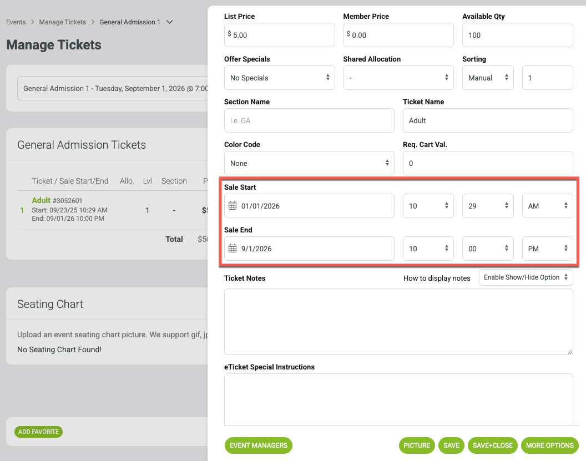Focus the Section Name field
Image resolution: width=586 pixels, height=461 pixels.
pos(309,120)
